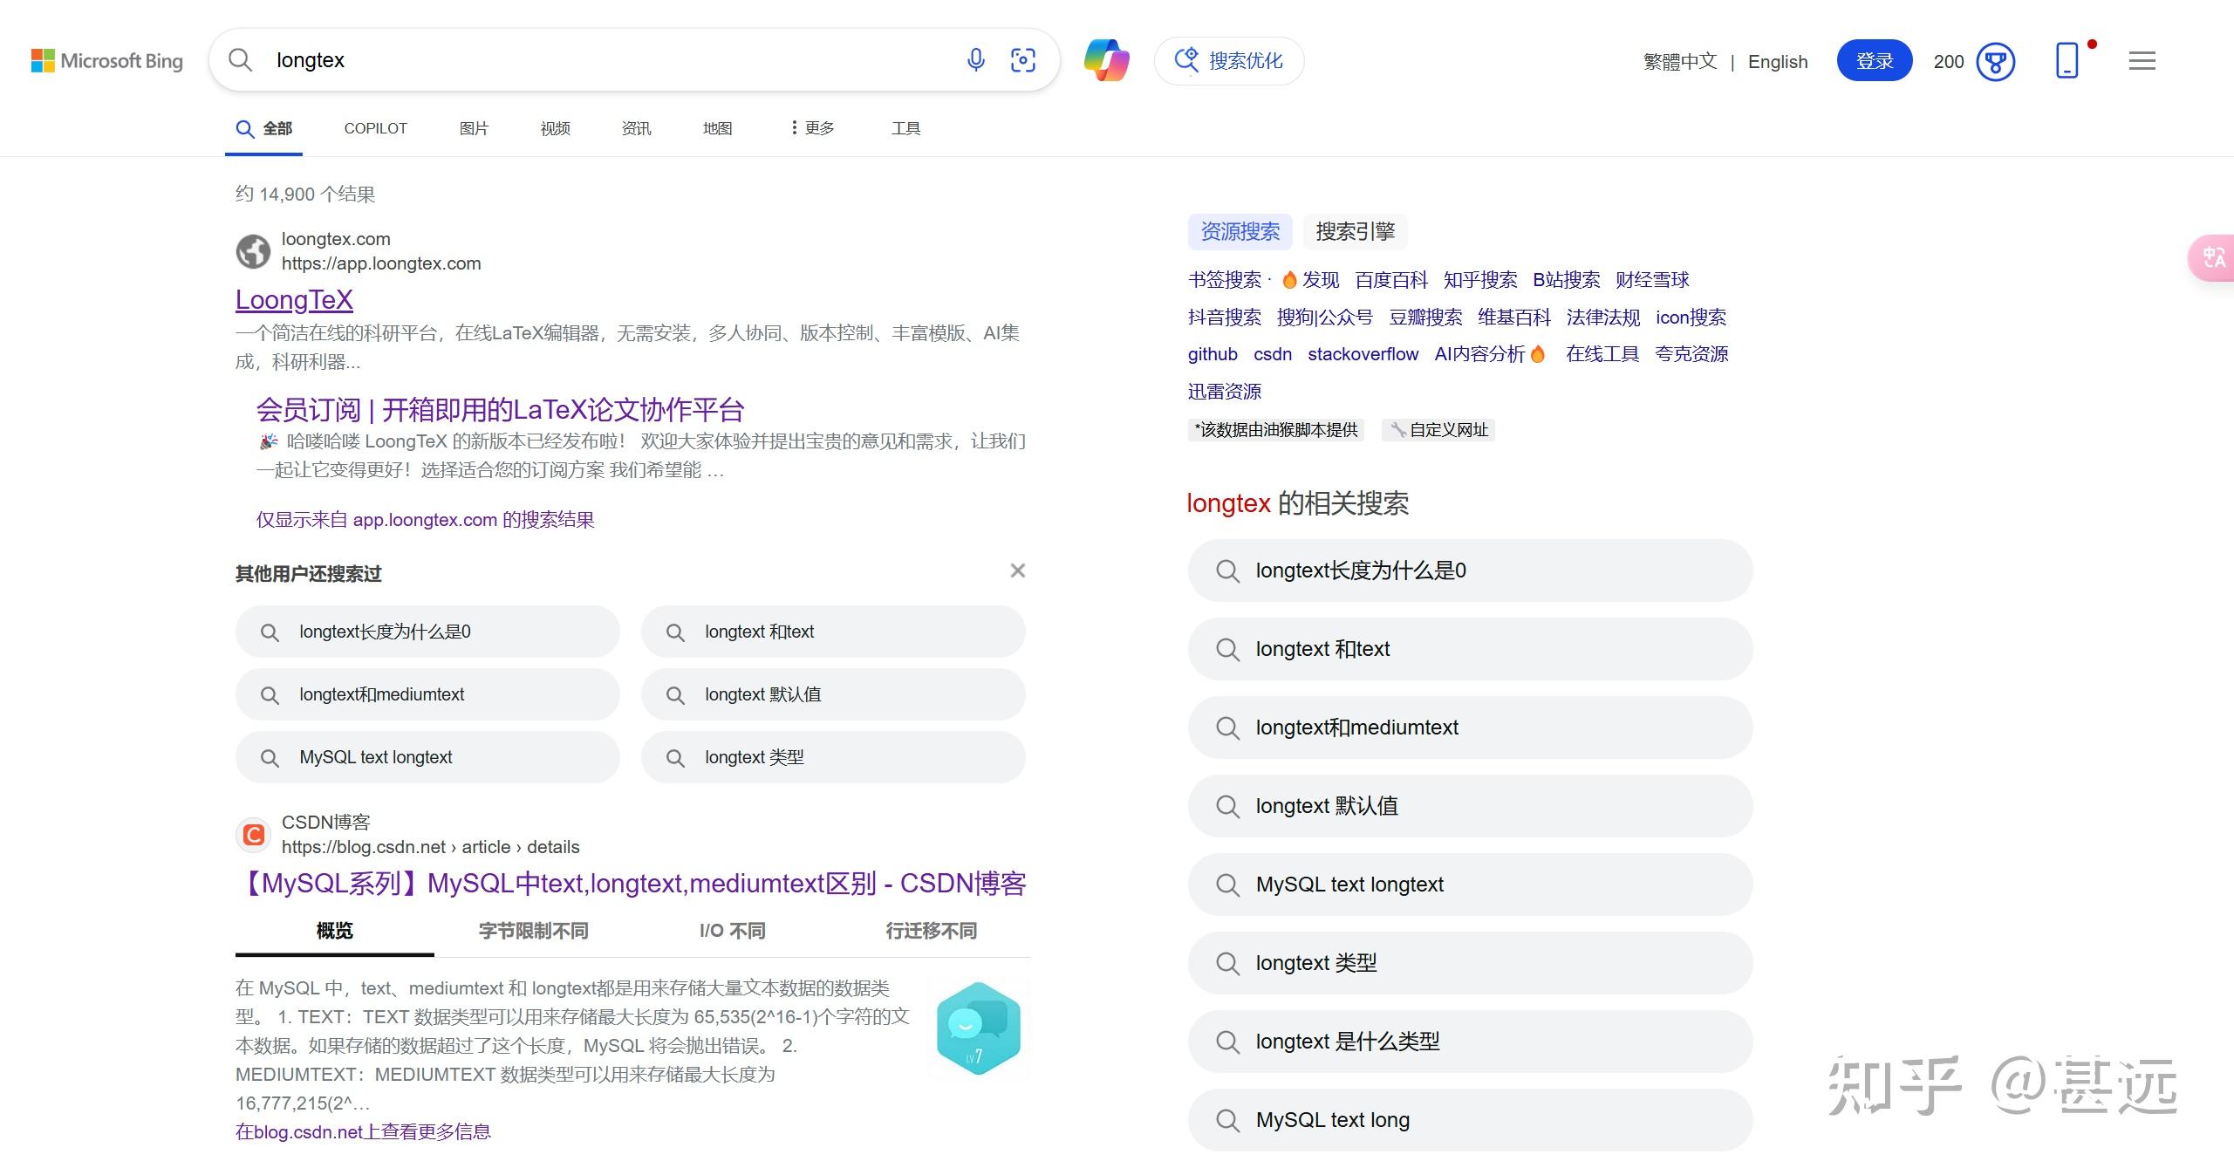This screenshot has height=1175, width=2234.
Task: Click right-panel related search longtext和mediumtext
Action: [x=1470, y=728]
